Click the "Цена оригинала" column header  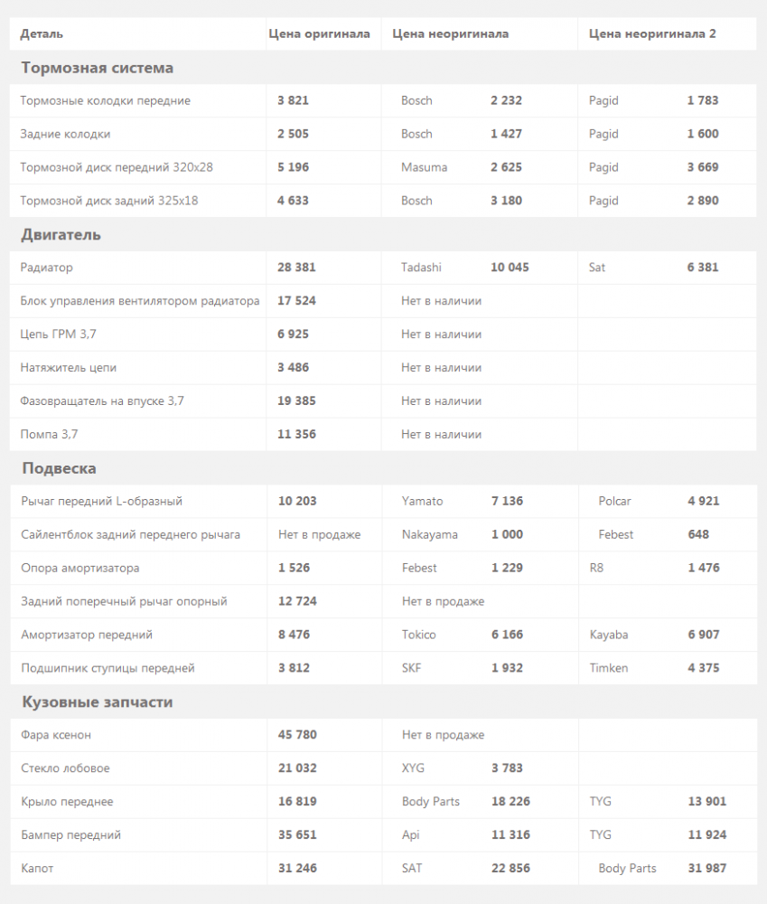pyautogui.click(x=319, y=34)
